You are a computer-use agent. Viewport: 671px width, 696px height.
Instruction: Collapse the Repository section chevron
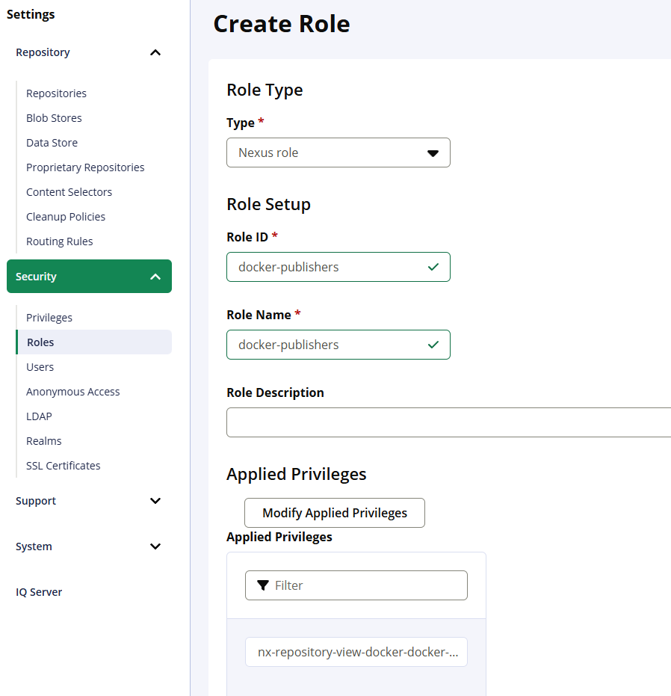(155, 52)
